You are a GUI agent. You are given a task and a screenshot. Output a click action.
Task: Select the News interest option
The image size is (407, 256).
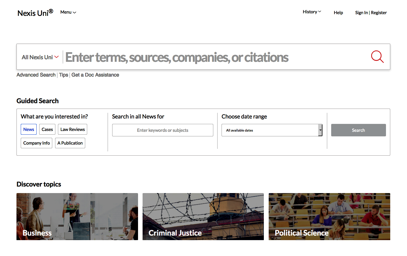click(x=29, y=129)
